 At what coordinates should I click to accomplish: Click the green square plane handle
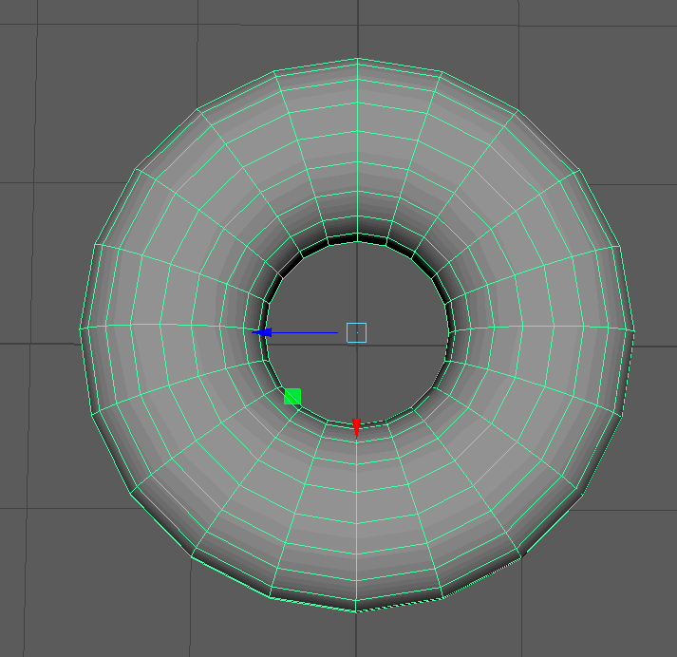point(292,396)
